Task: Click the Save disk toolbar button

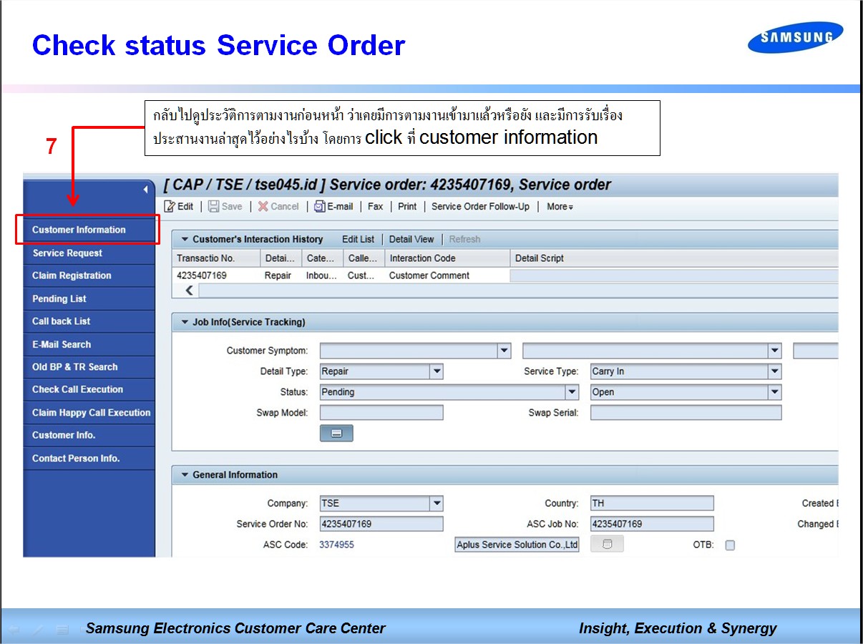Action: (225, 206)
